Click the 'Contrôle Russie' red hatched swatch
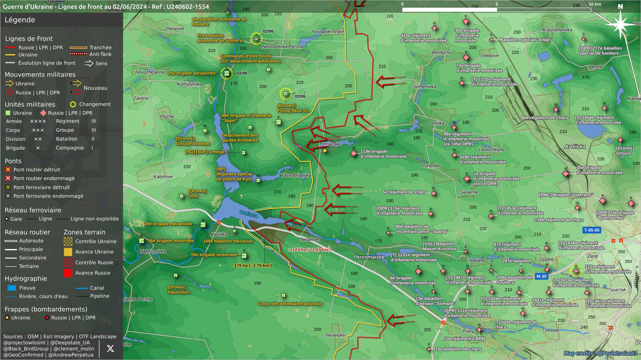641x360 pixels. point(68,262)
